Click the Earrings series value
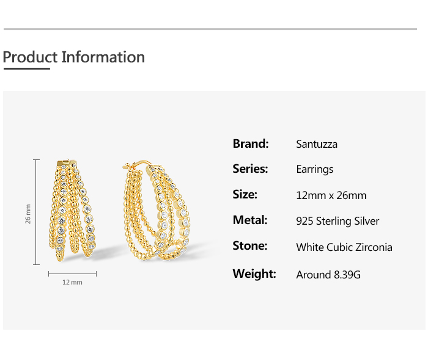This screenshot has height=359, width=428. point(315,170)
